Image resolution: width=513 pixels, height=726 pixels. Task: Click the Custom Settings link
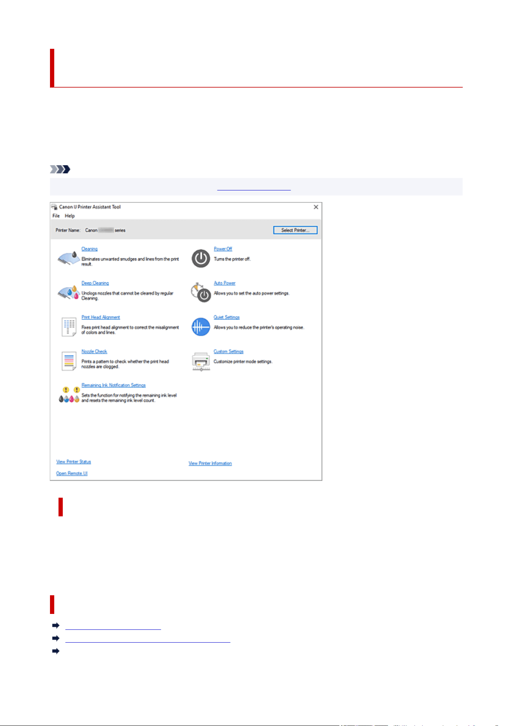pos(229,351)
